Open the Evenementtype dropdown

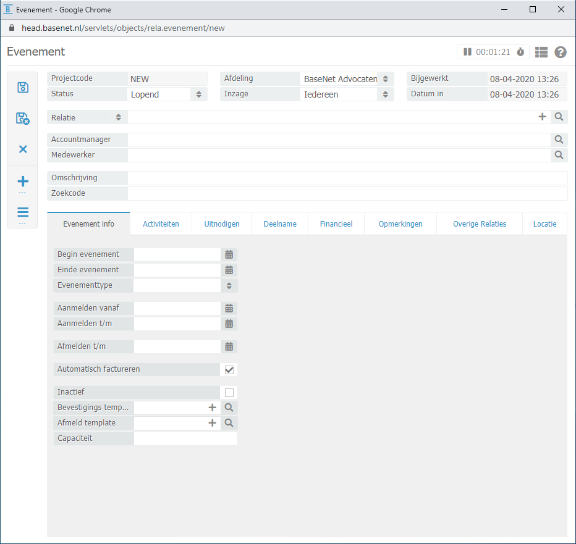[x=185, y=285]
